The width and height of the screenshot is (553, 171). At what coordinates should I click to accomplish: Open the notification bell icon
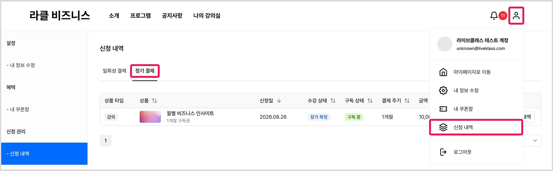click(x=494, y=16)
